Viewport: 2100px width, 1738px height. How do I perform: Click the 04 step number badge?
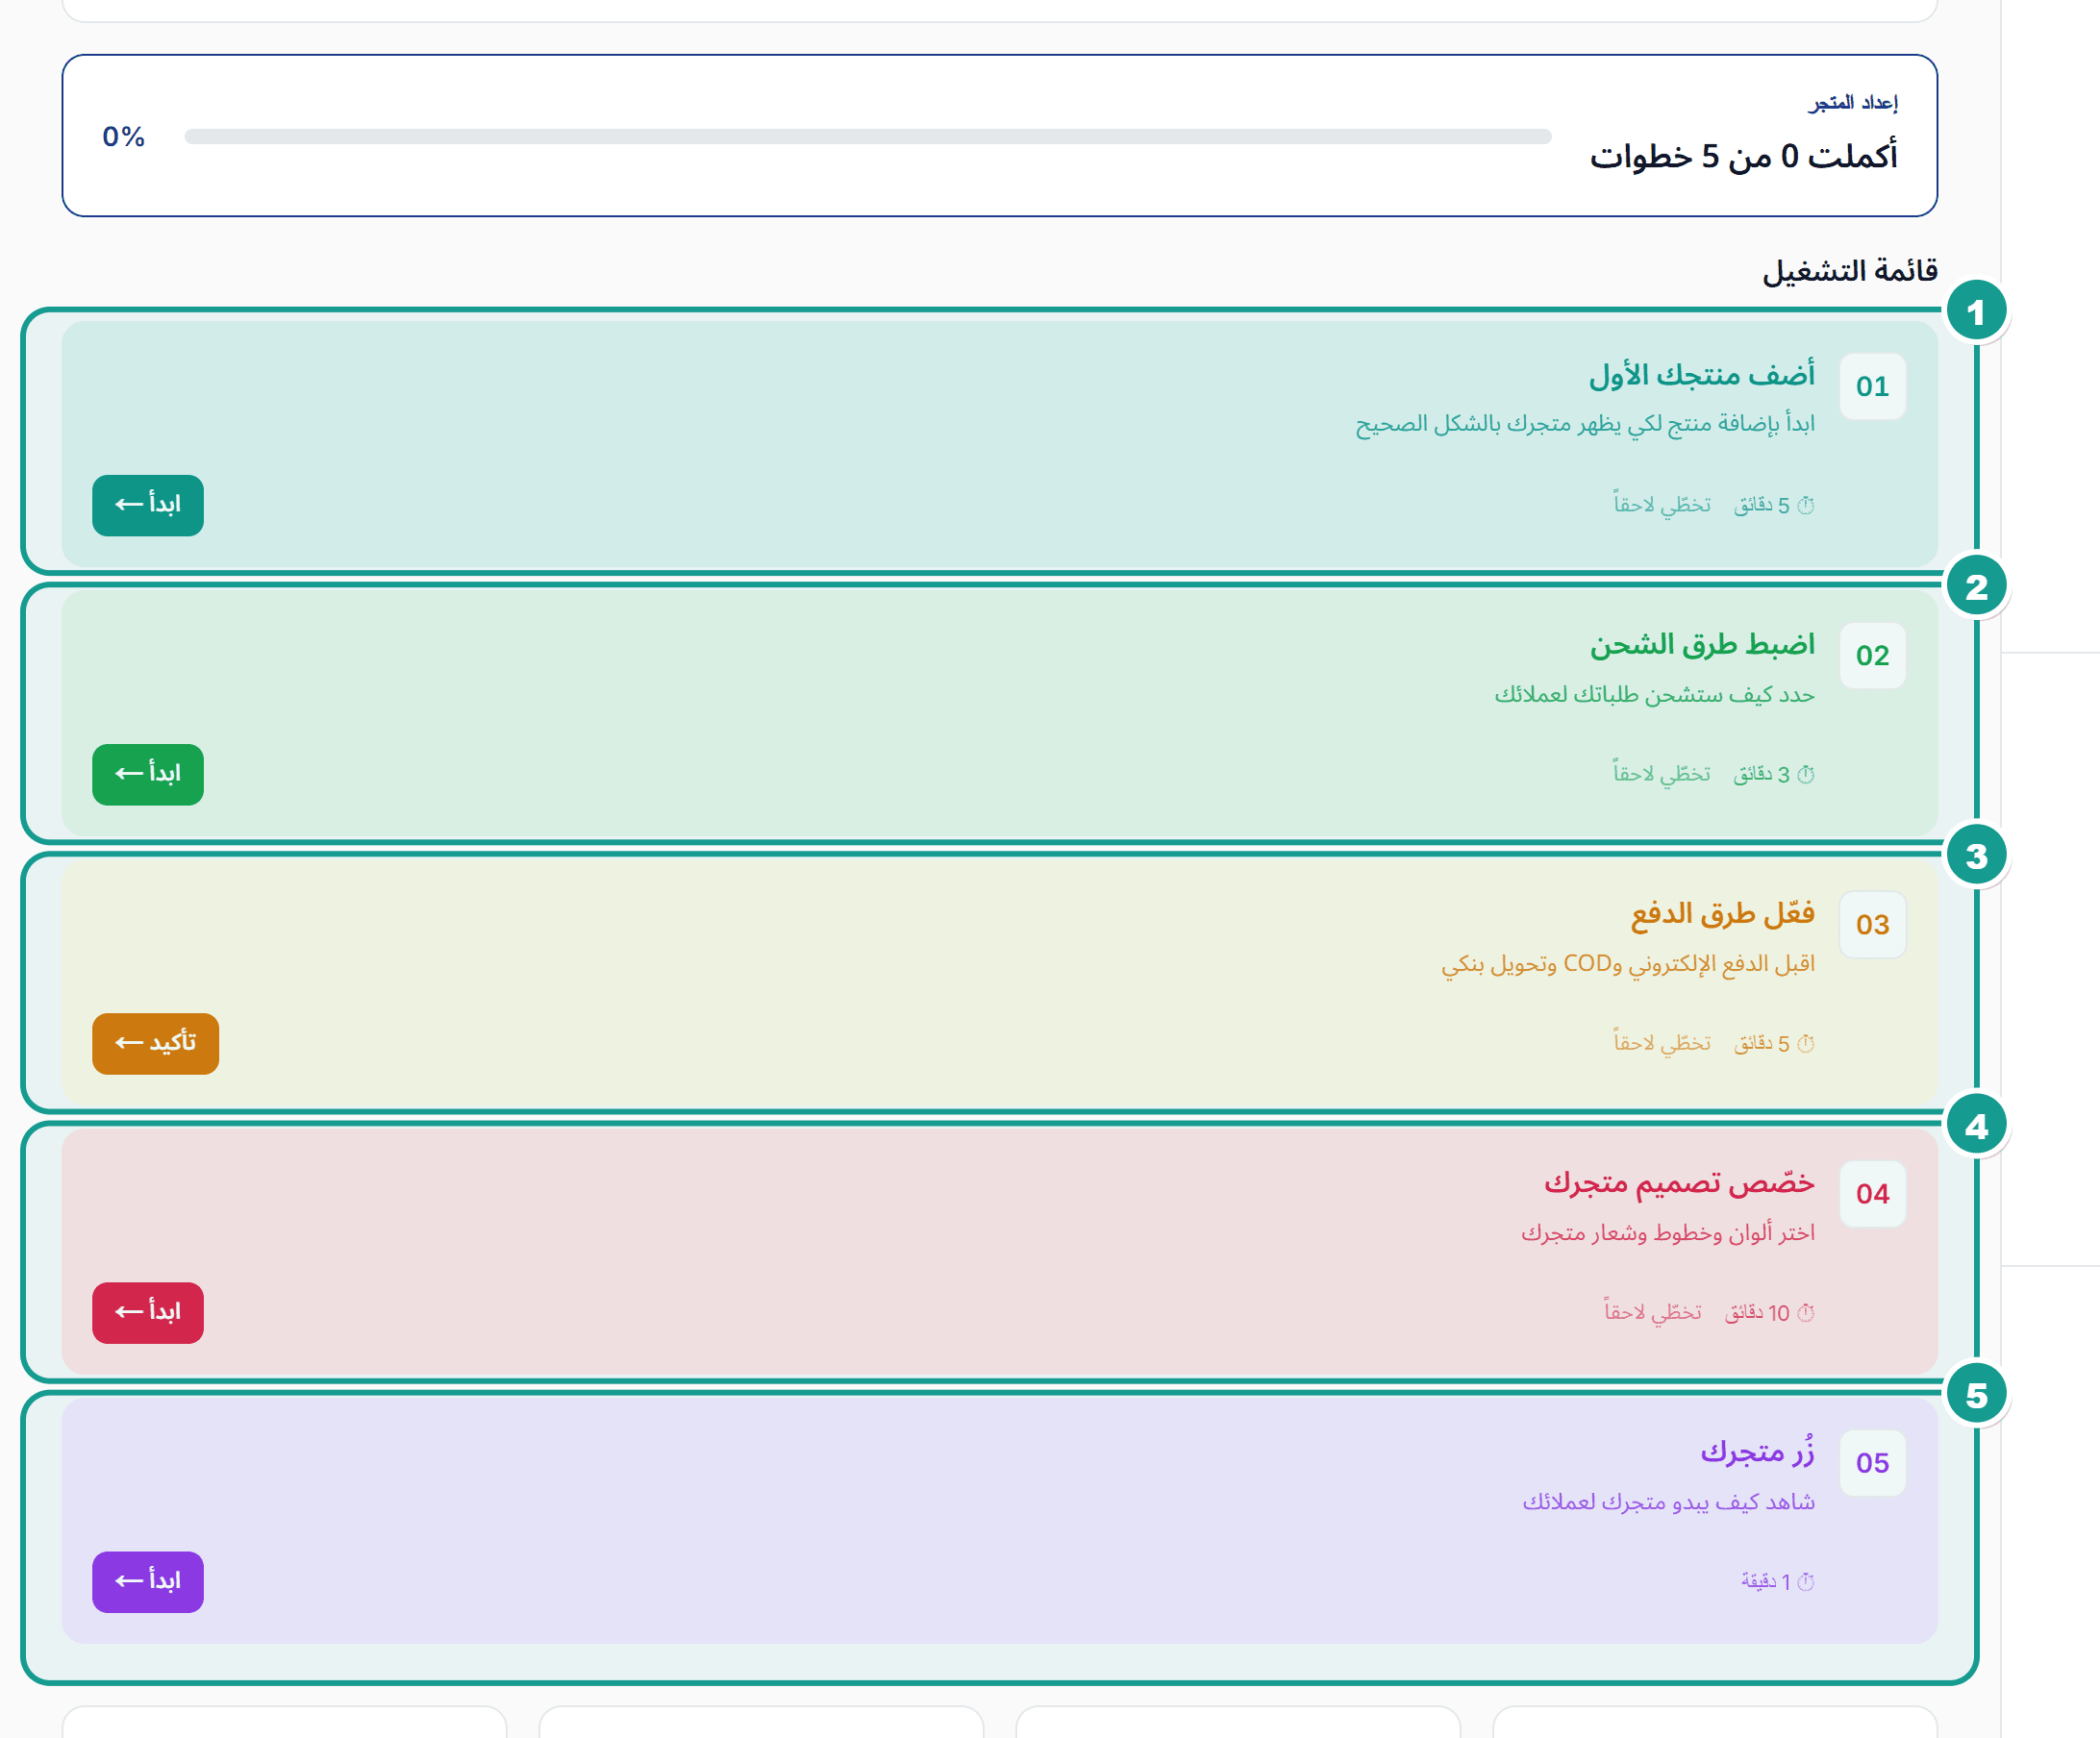pyautogui.click(x=1872, y=1193)
